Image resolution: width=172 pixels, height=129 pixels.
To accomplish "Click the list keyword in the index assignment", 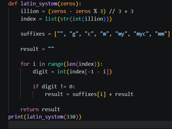I will click(x=51, y=19).
